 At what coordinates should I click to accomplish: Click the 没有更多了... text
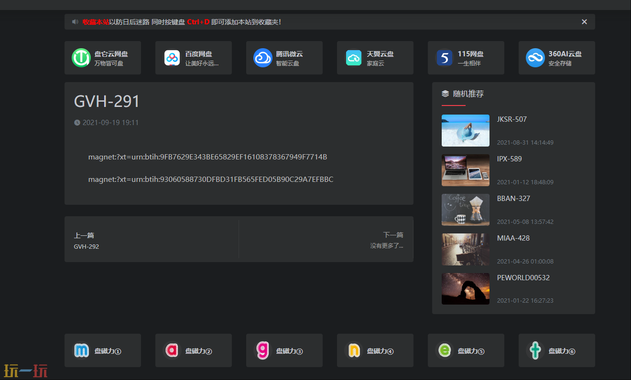click(387, 246)
